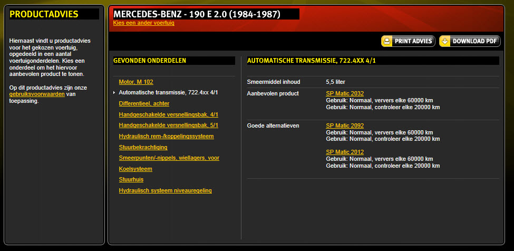
Task: Open Smeerpunten/-nippels, wiellagers, voor
Action: (x=169, y=158)
